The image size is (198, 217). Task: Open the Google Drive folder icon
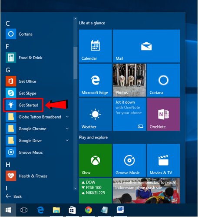(11, 140)
